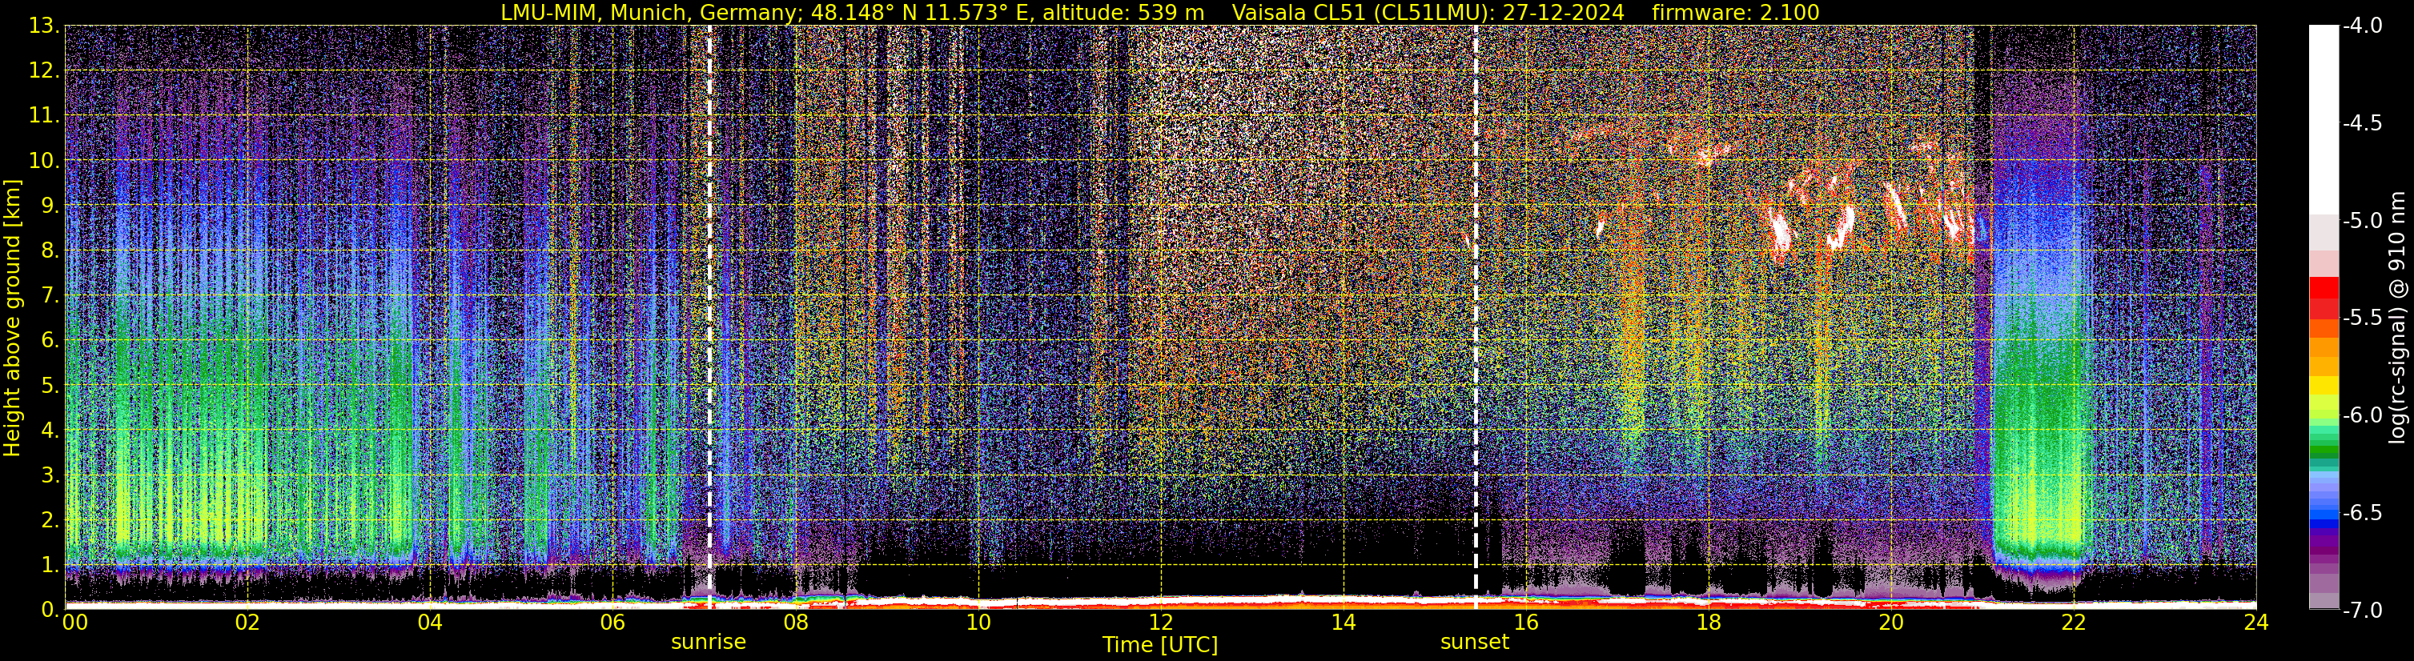
Task: Click the height axis tick label '9.'
Action: [50, 206]
